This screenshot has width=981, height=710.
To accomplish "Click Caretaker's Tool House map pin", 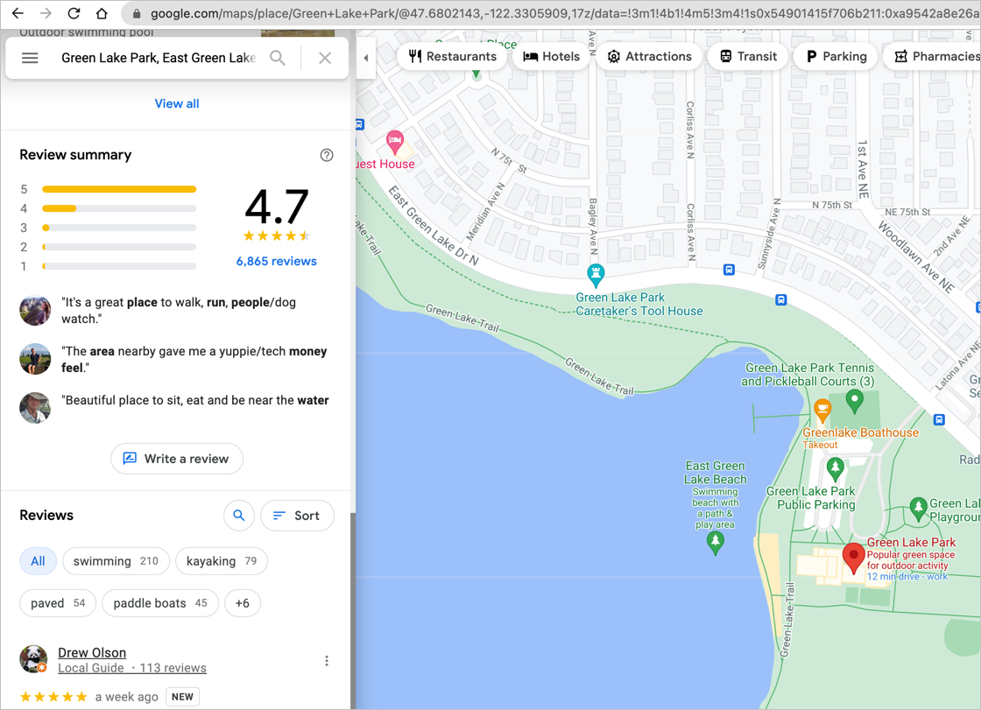I will (596, 275).
